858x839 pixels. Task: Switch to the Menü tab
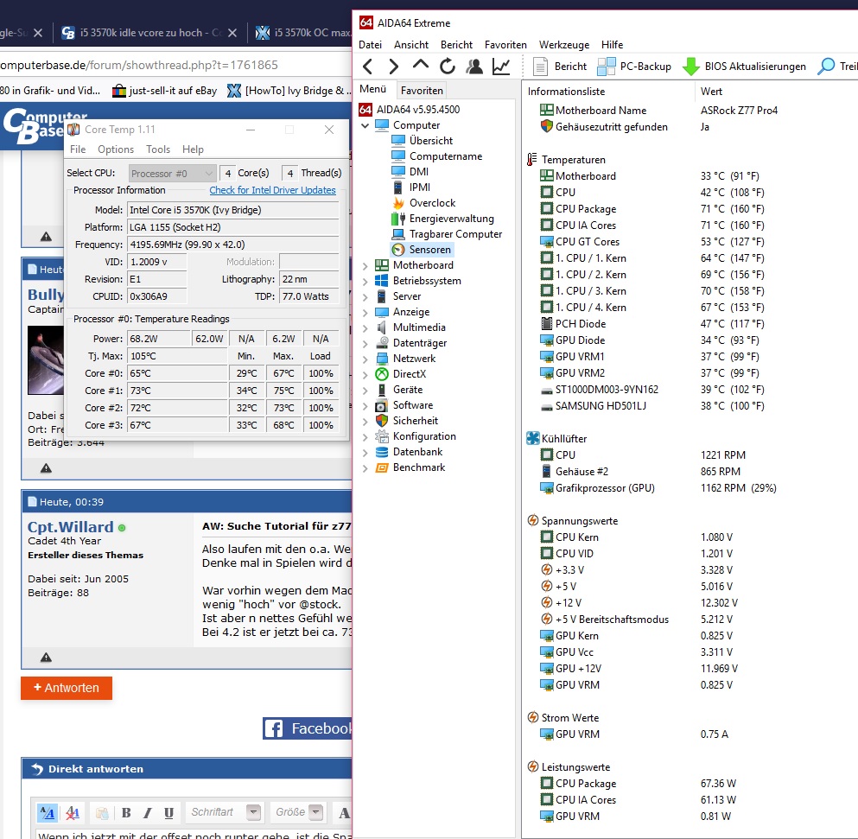coord(372,89)
